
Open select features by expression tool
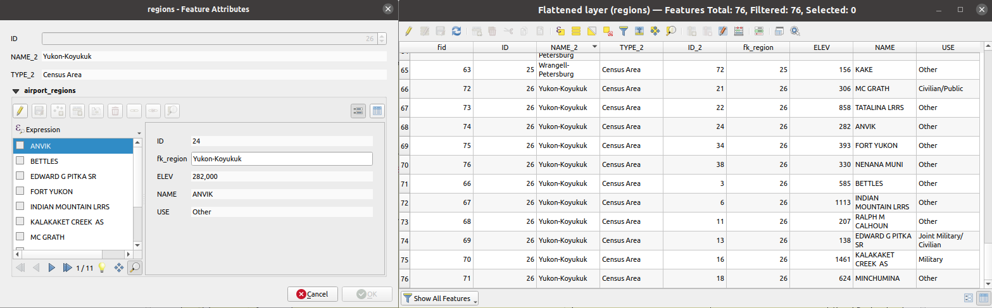560,30
